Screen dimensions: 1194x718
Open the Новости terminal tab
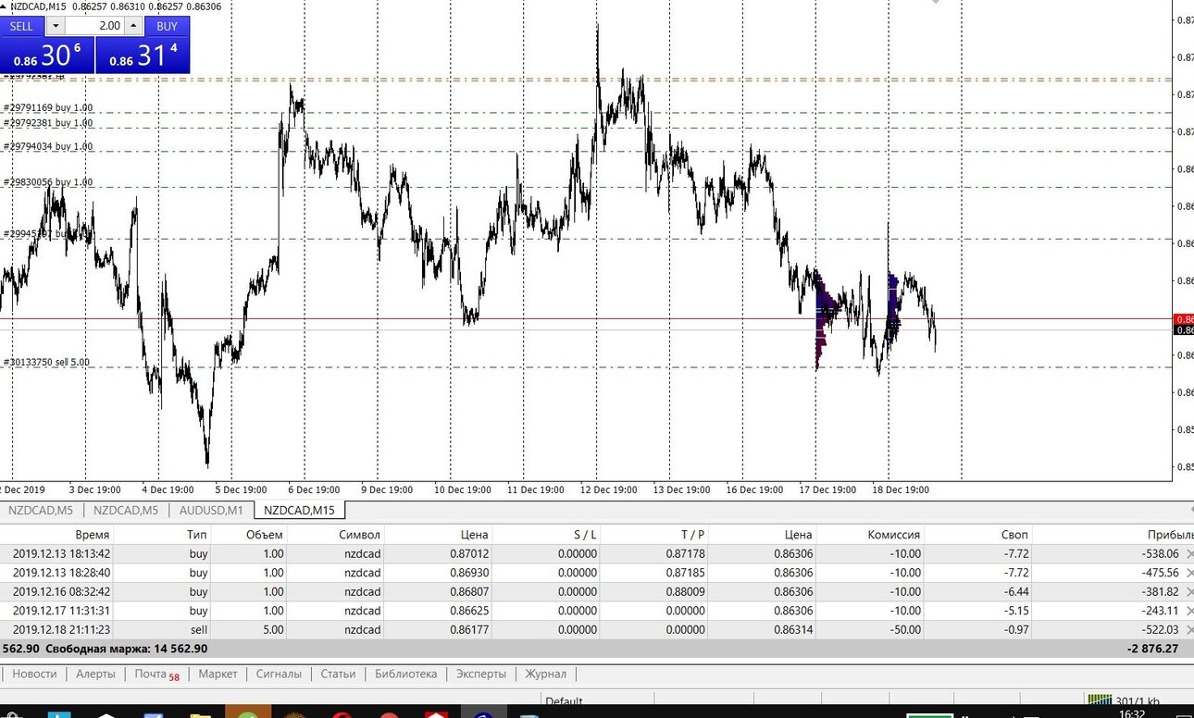coord(34,674)
